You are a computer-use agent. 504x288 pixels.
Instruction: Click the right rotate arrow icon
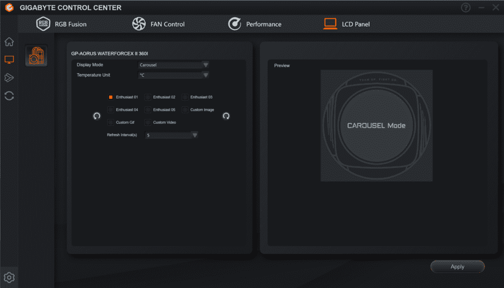click(x=226, y=116)
